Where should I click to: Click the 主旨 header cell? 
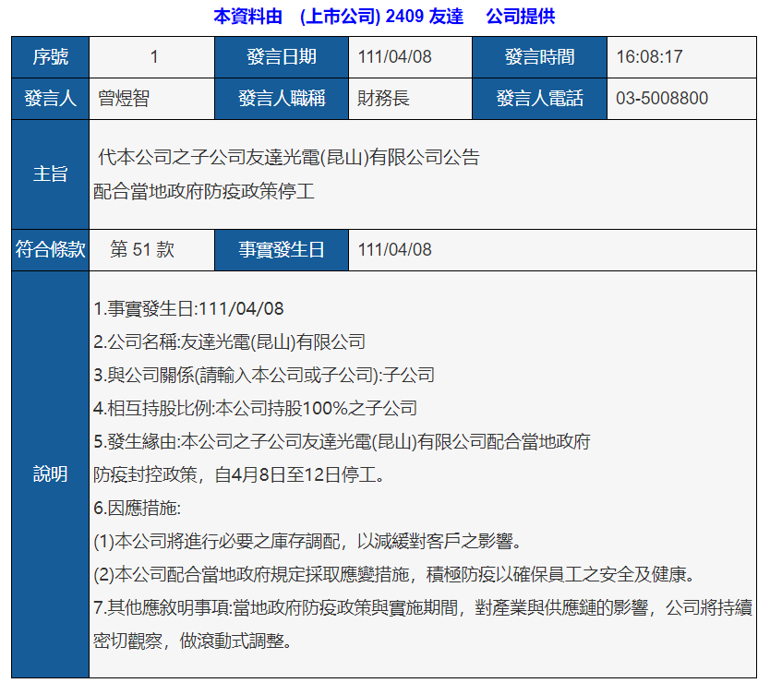[50, 174]
